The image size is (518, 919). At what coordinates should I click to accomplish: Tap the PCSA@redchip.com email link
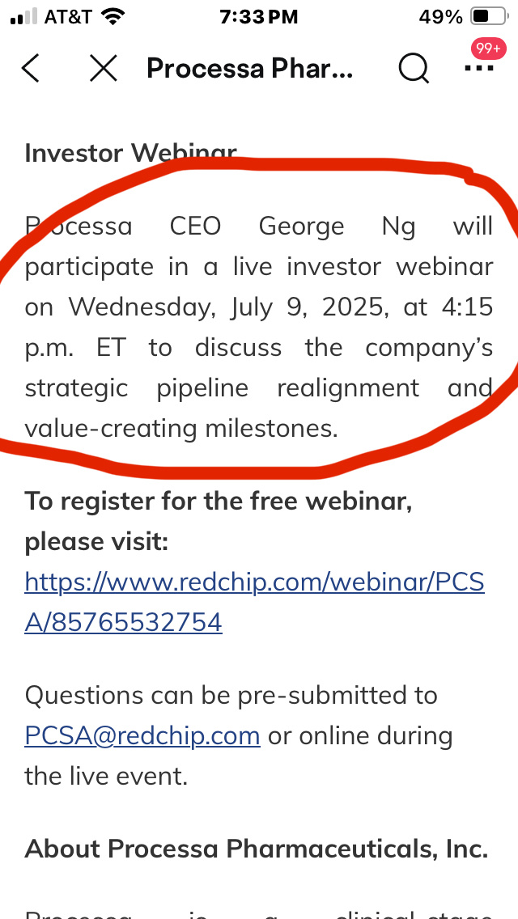tap(142, 735)
